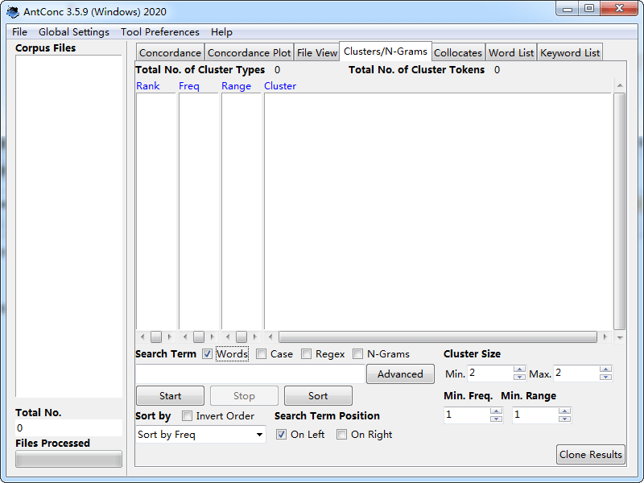Open the Help menu

221,32
